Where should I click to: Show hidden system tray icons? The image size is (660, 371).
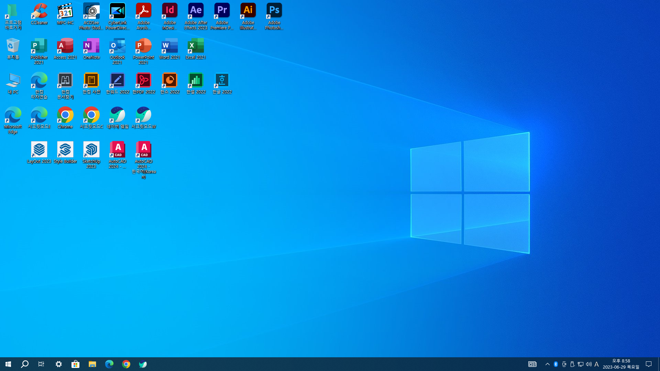[547, 364]
